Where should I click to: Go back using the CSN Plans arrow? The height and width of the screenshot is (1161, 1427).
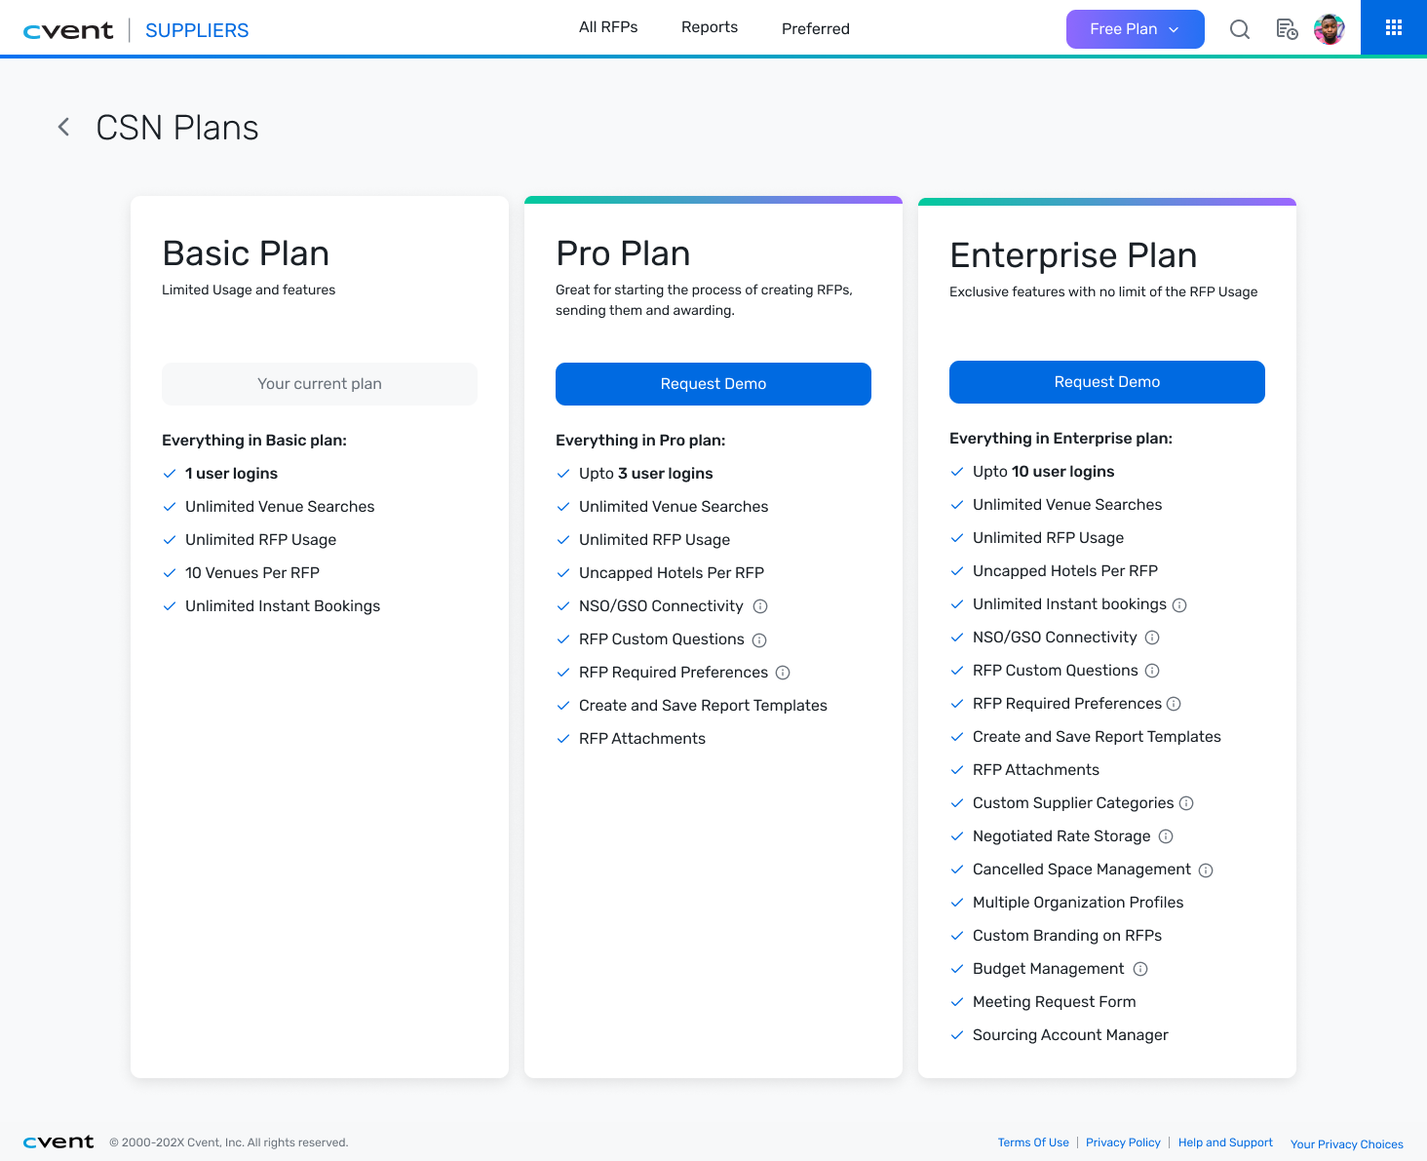pyautogui.click(x=63, y=127)
